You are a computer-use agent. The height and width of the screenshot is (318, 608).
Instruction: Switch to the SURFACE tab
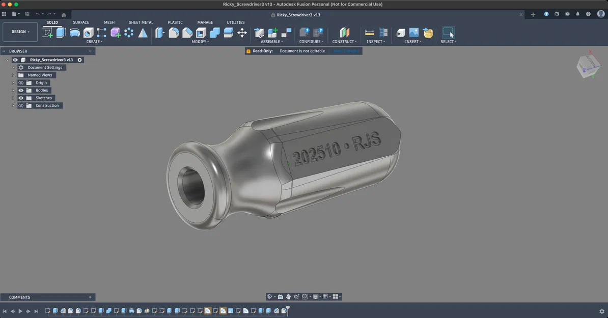coord(80,22)
